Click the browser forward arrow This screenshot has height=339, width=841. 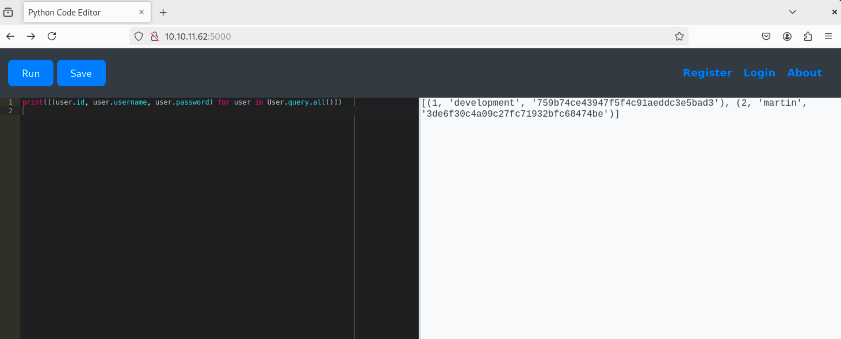[x=31, y=36]
